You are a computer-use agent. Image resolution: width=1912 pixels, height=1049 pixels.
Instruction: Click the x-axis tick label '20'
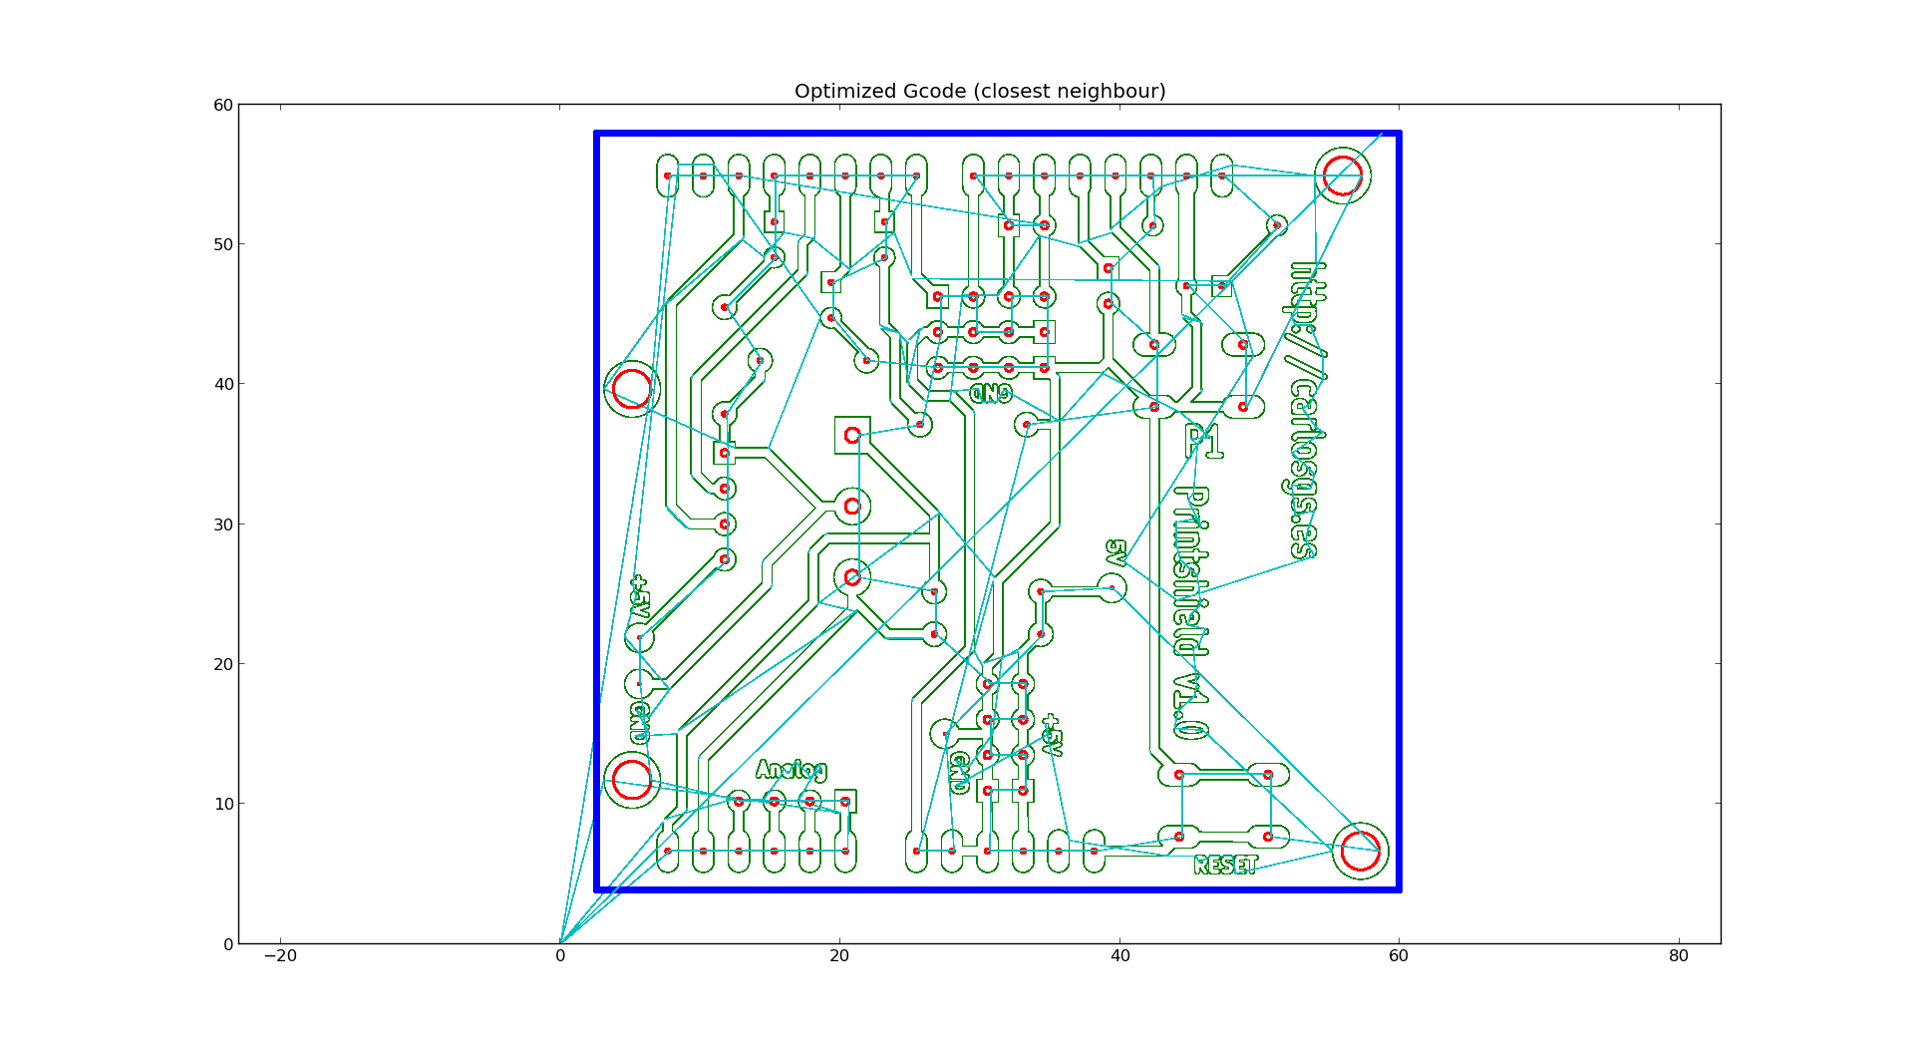pos(839,956)
